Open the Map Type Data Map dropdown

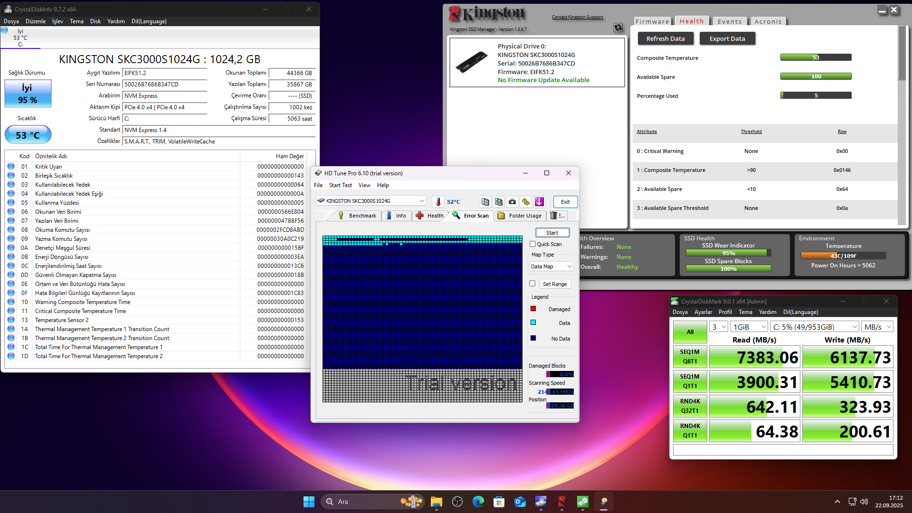[551, 266]
